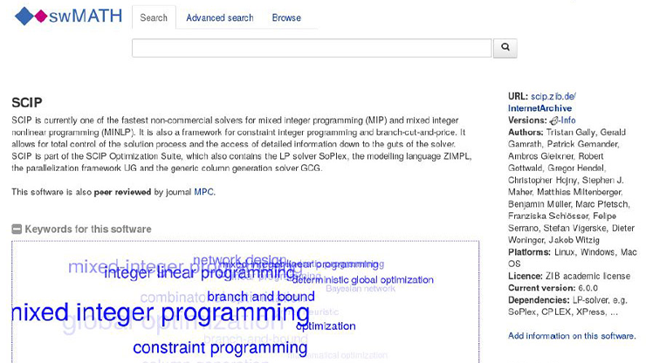Select keyword 'mixed integer programming'

pyautogui.click(x=161, y=312)
